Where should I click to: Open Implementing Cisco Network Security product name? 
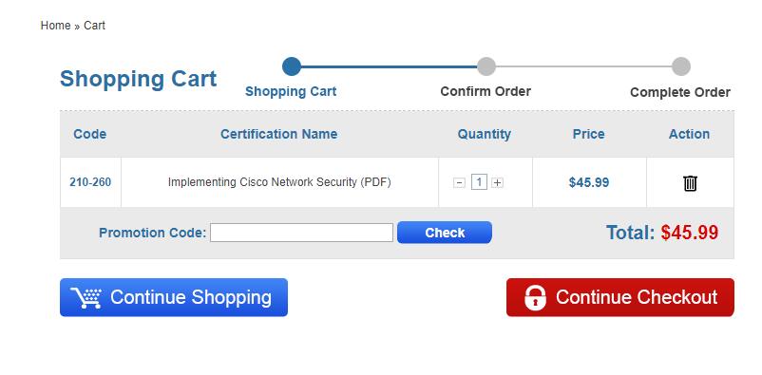pos(279,182)
